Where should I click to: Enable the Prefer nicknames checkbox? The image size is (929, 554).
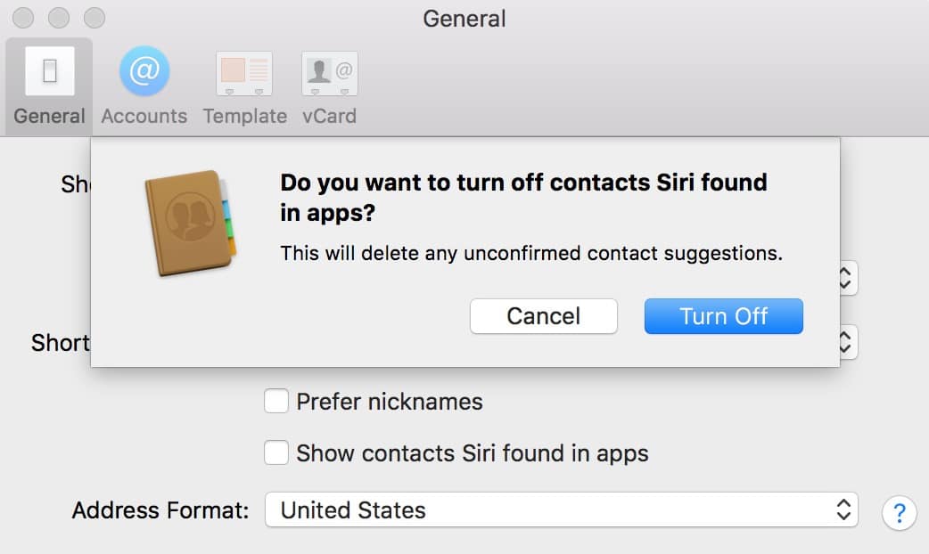tap(276, 402)
